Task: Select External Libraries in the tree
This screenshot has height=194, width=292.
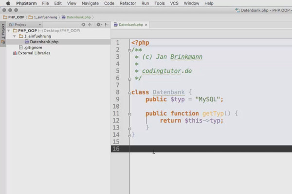Action: [x=34, y=53]
